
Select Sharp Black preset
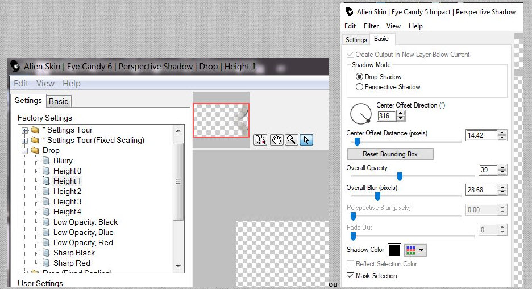[74, 253]
